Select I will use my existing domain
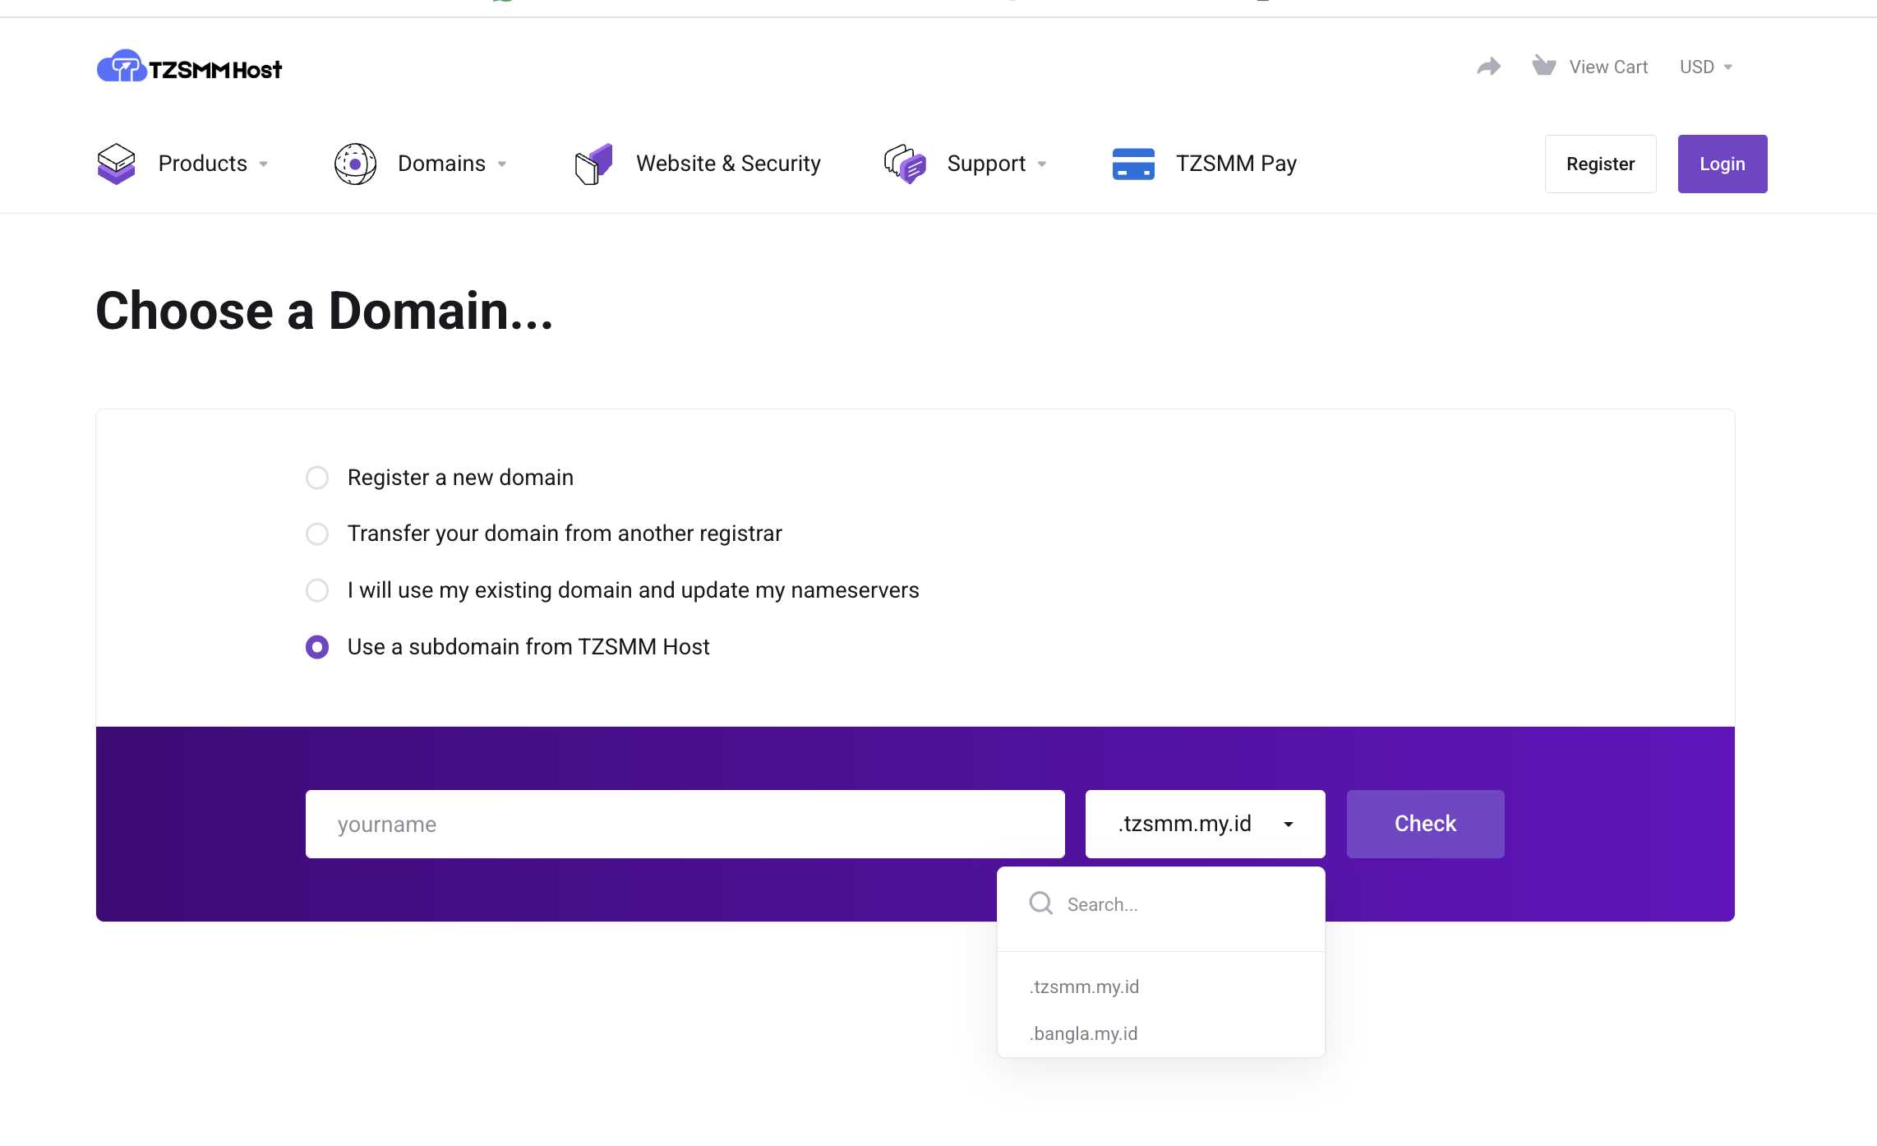1877x1146 pixels. (x=317, y=590)
